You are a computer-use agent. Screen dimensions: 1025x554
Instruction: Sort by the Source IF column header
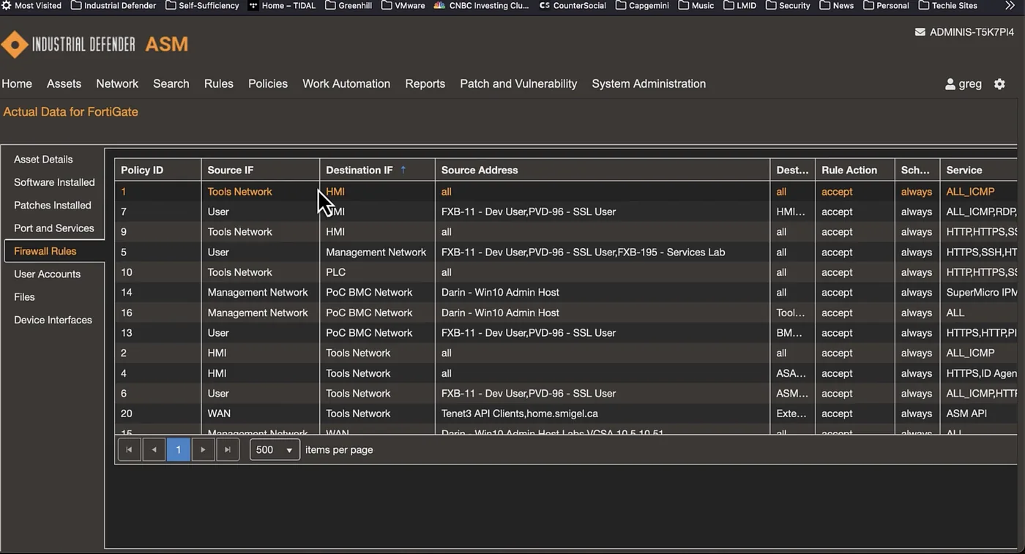(x=260, y=170)
